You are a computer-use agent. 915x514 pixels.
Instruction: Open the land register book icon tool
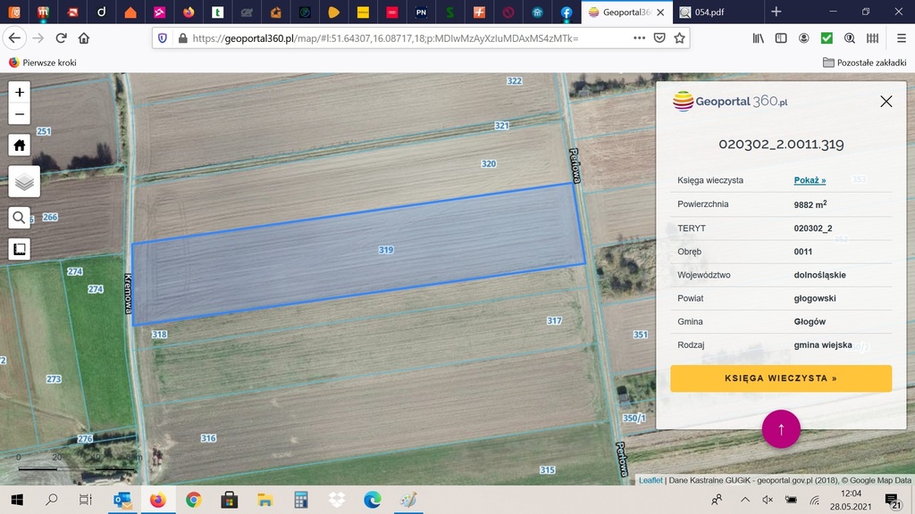(20, 249)
